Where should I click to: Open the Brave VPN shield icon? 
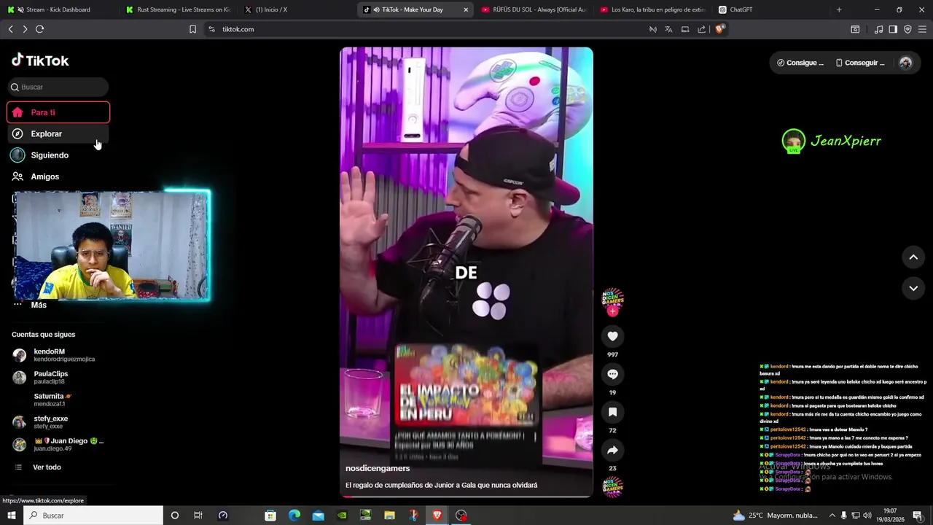907,29
